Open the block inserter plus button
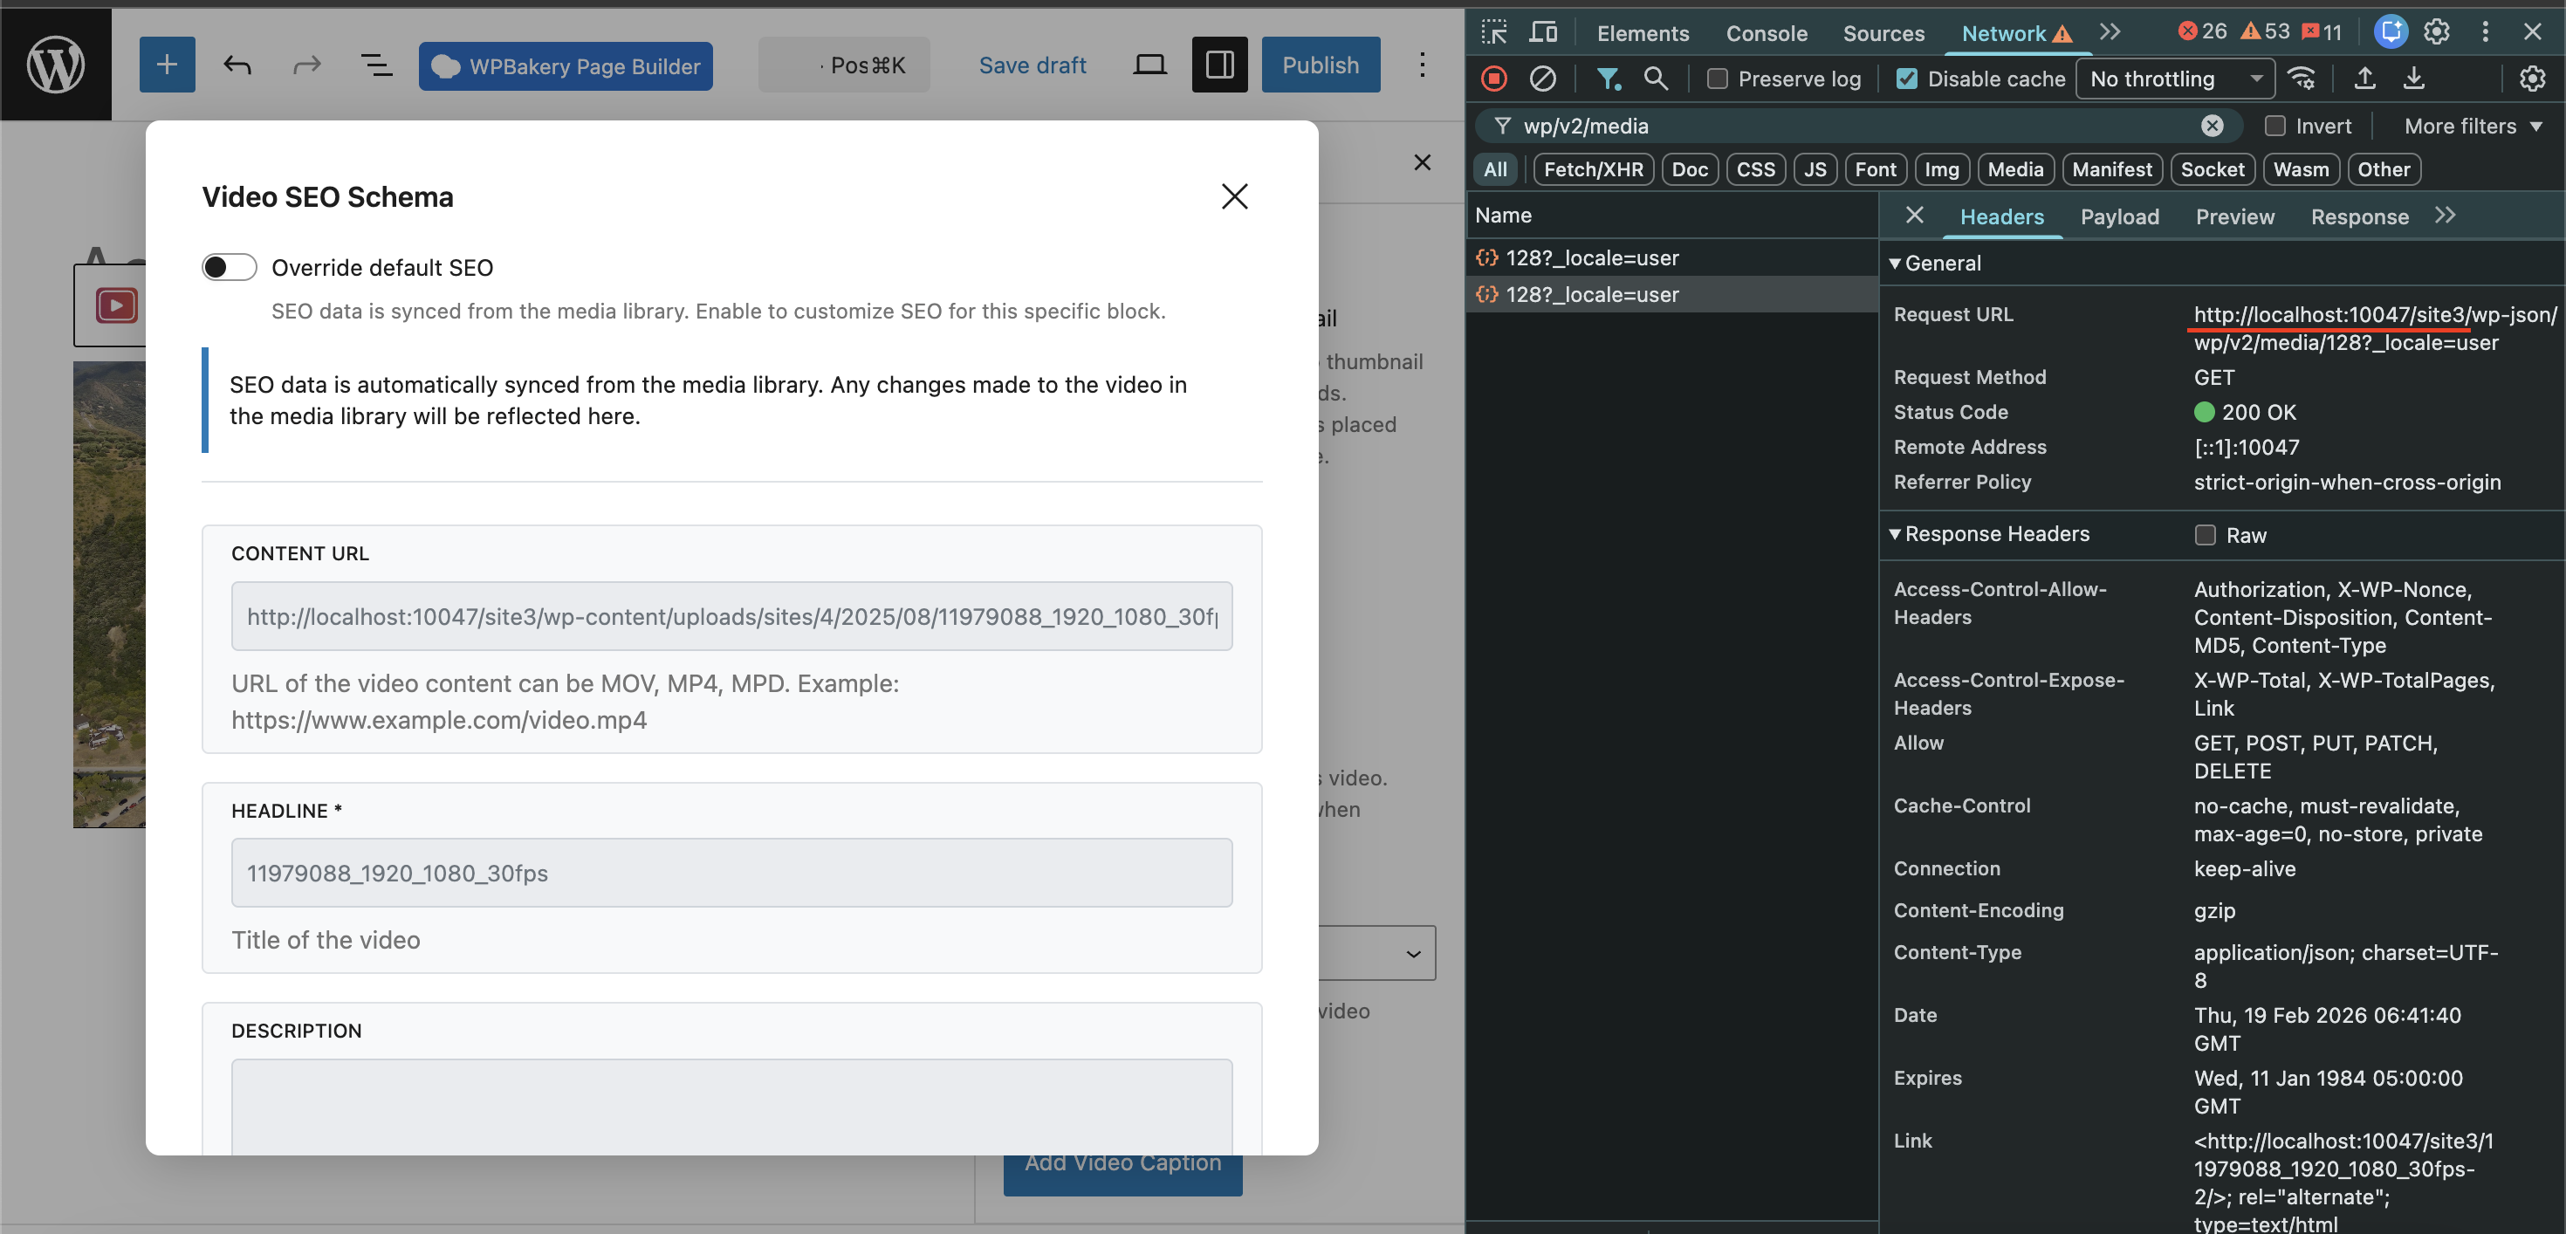 (x=167, y=65)
